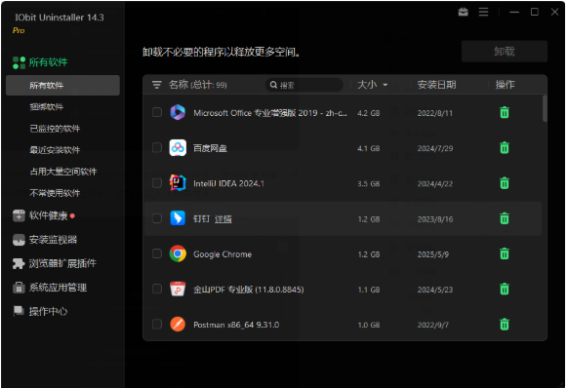This screenshot has width=568, height=388.
Task: Click the date 2024/7/29
Action: point(435,148)
